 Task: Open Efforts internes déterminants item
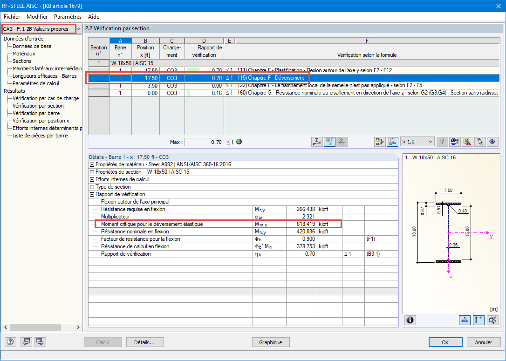[x=47, y=128]
